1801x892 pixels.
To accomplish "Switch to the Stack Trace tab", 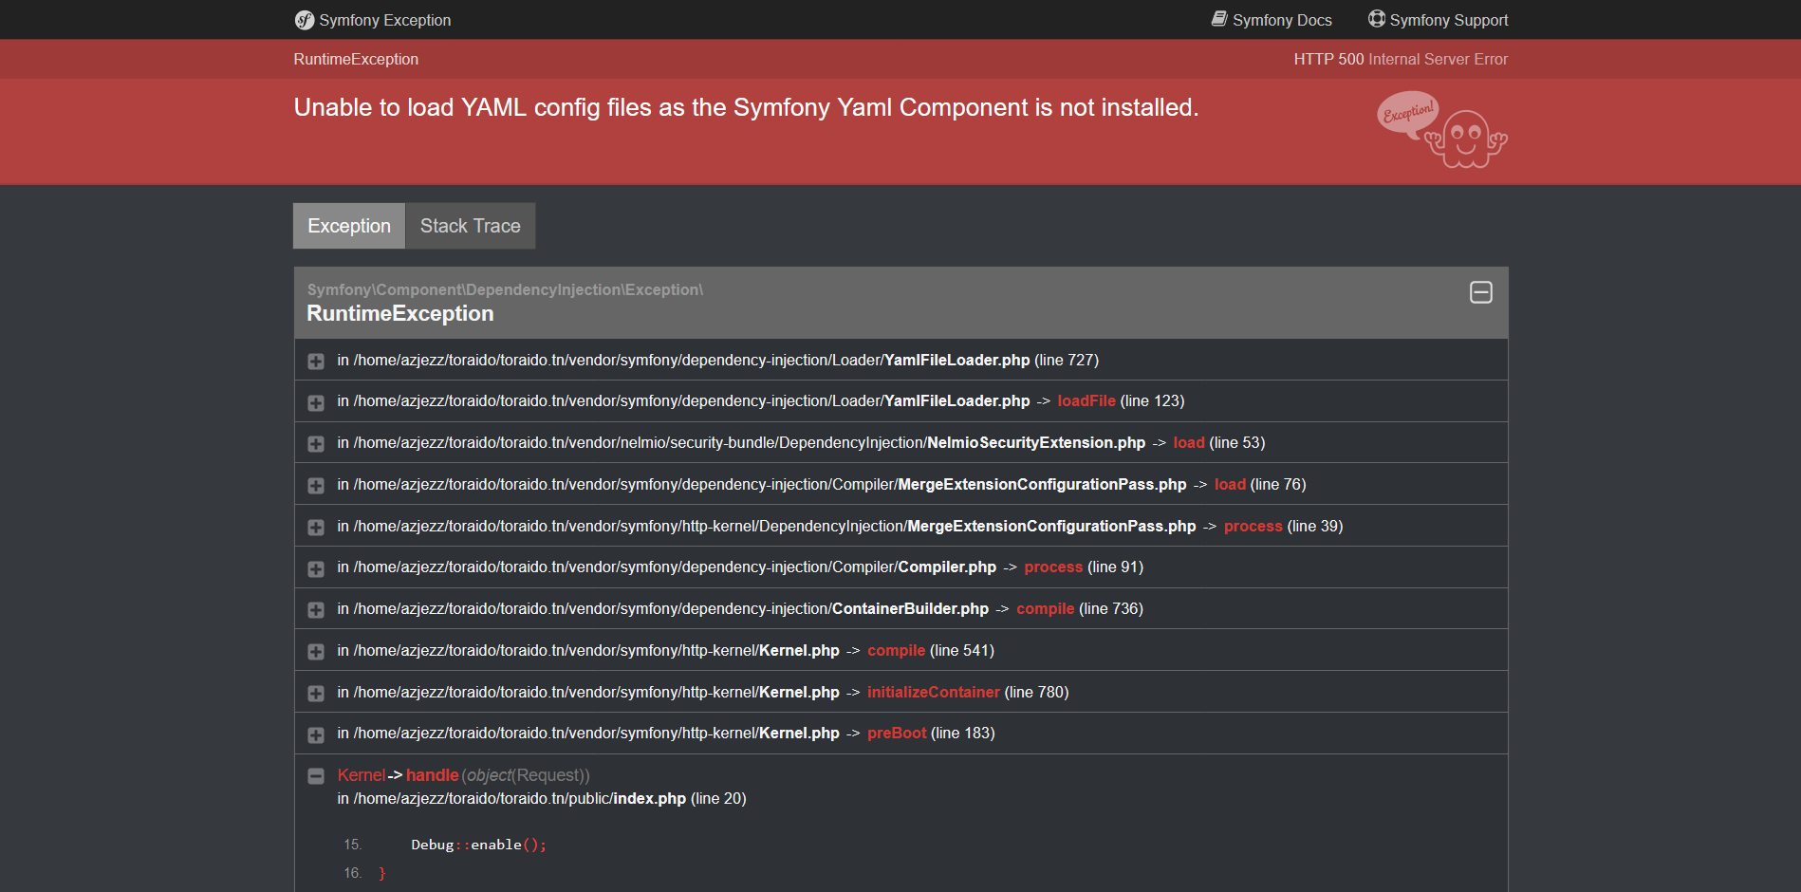I will pyautogui.click(x=471, y=226).
